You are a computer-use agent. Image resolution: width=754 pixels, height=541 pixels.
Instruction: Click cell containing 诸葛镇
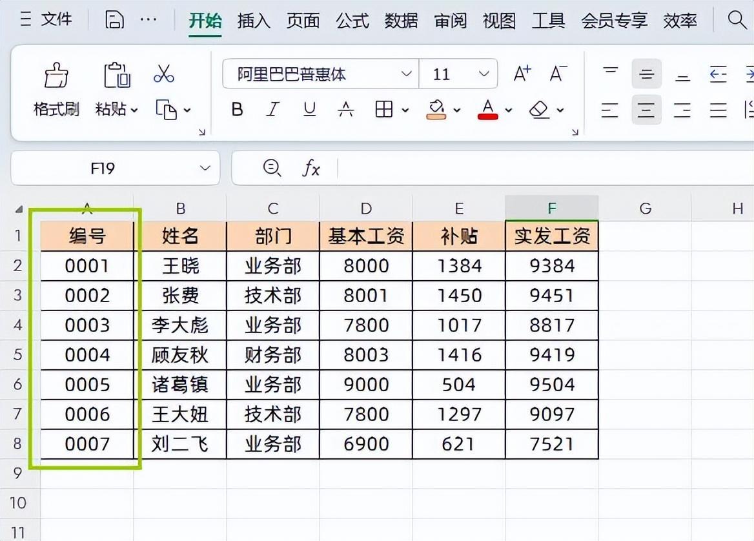(x=180, y=385)
